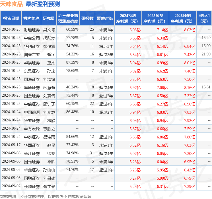Select the 财通证券 institution cell
Viewport: 212px width, 199px height.
tap(32, 30)
